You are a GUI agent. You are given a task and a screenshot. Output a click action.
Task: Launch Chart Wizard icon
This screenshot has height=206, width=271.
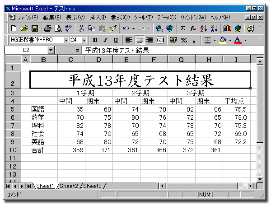click(227, 28)
